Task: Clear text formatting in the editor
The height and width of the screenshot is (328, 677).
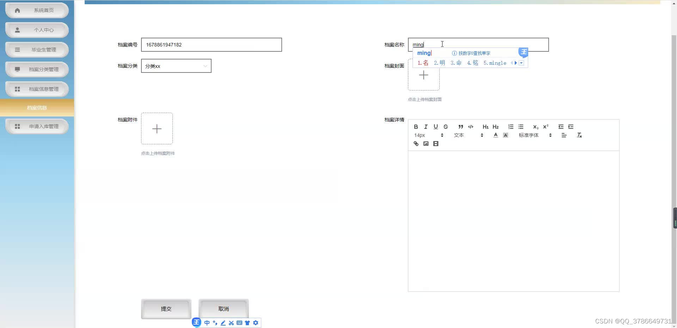Action: coord(579,135)
